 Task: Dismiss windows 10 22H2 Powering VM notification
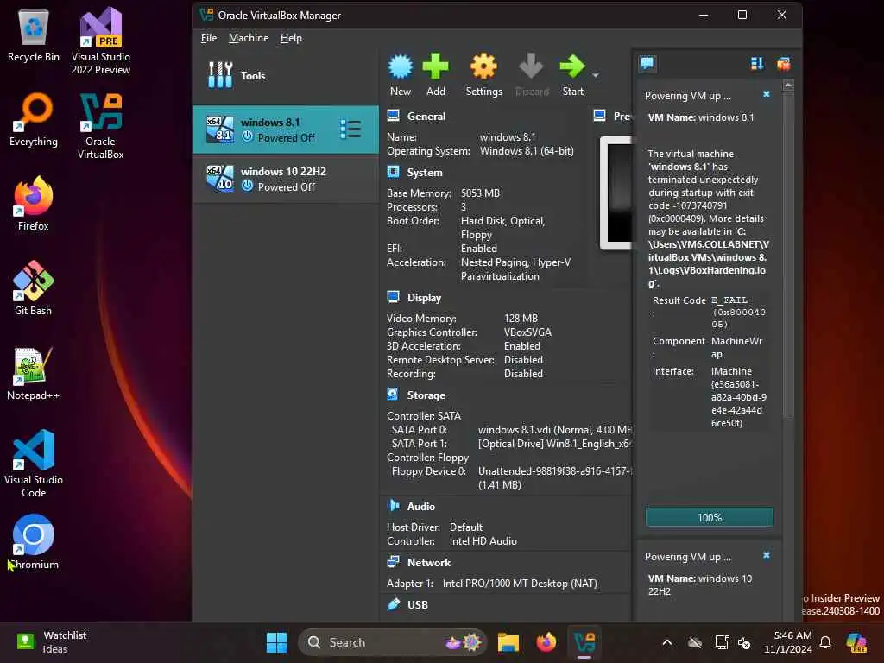(x=767, y=555)
